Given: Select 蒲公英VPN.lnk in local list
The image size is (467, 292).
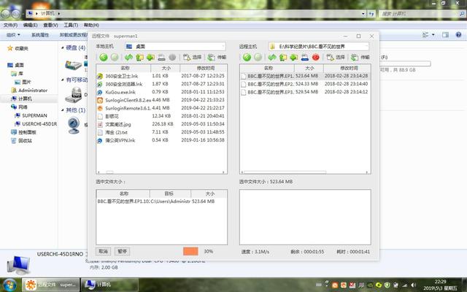Looking at the screenshot, I should (x=161, y=140).
